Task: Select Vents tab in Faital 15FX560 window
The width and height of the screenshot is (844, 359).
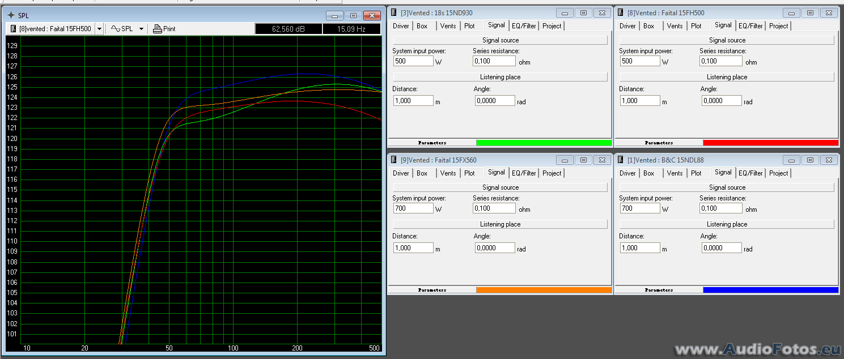Action: click(448, 173)
